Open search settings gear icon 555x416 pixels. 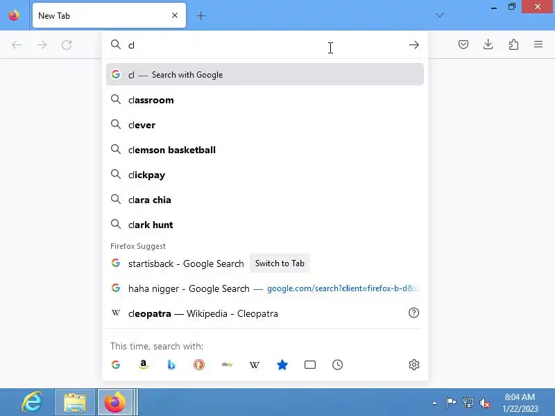point(413,365)
